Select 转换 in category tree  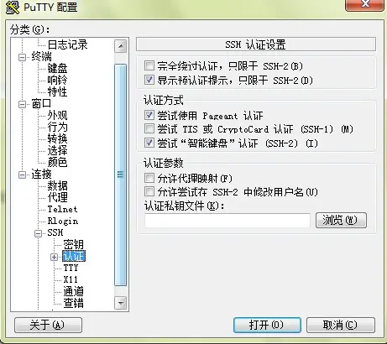(x=57, y=139)
